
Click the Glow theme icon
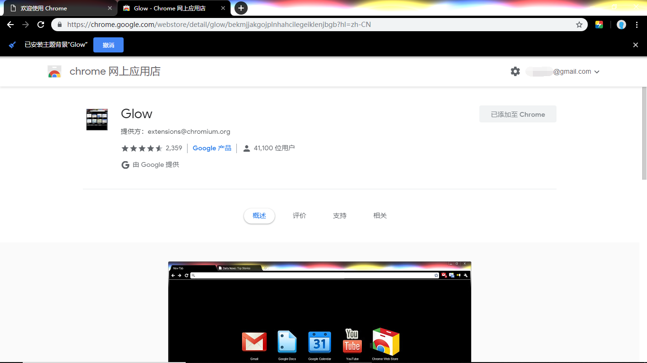tap(97, 120)
